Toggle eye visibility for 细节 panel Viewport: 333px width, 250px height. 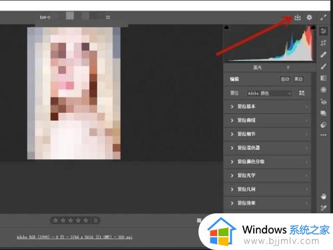(306, 134)
